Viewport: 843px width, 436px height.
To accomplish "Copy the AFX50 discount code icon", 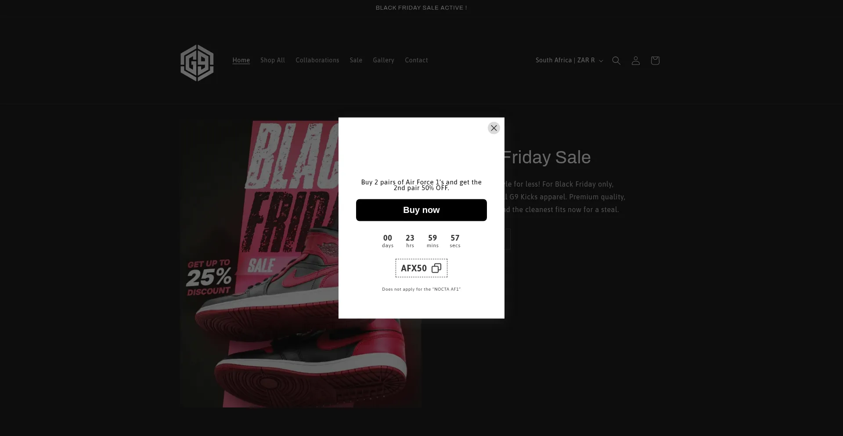I will [436, 268].
